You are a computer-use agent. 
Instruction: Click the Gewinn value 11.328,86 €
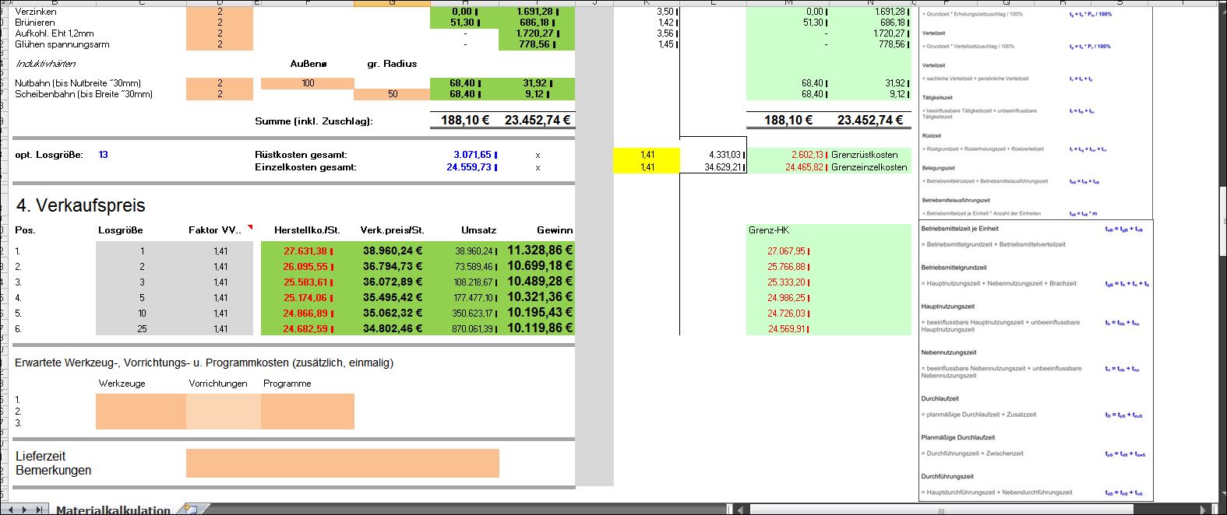click(x=539, y=250)
